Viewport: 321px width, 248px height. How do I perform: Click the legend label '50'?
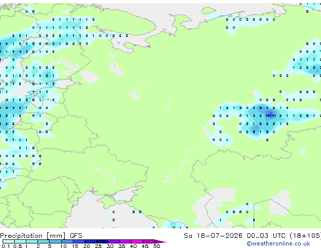tap(156, 246)
